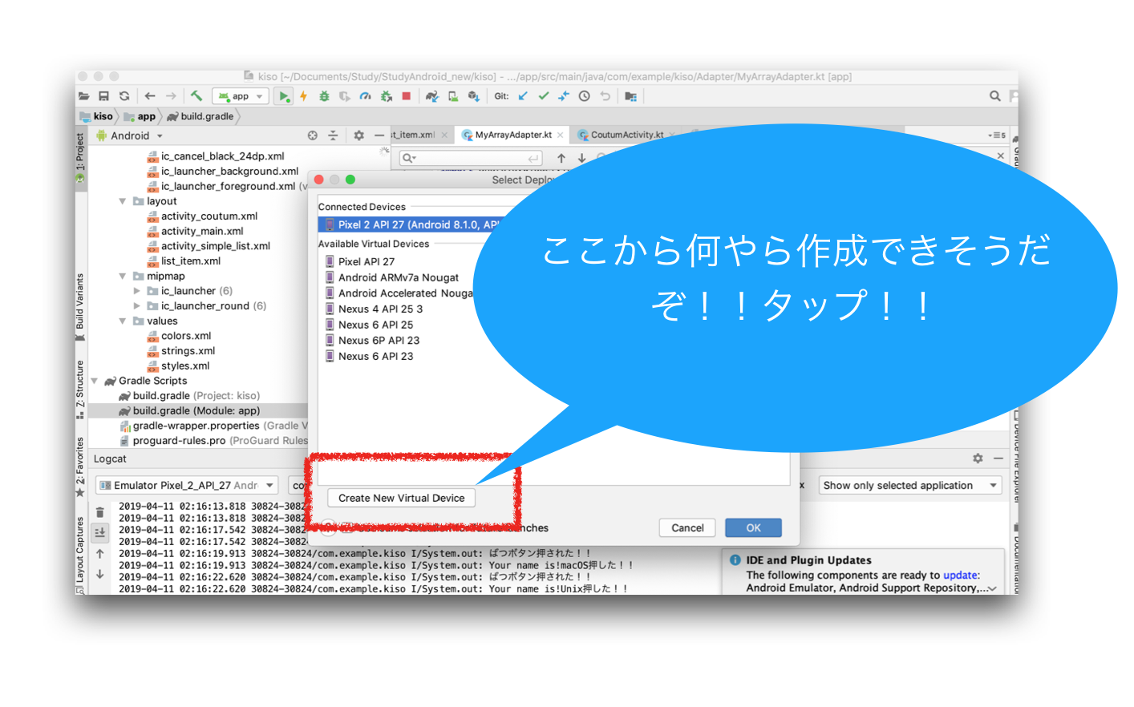Screen dimensions: 1134x707
Task: Click OK in deployment target dialog
Action: [x=753, y=528]
